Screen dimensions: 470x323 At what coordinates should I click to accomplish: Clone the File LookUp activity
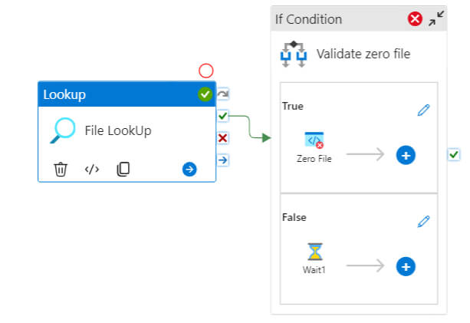point(123,169)
